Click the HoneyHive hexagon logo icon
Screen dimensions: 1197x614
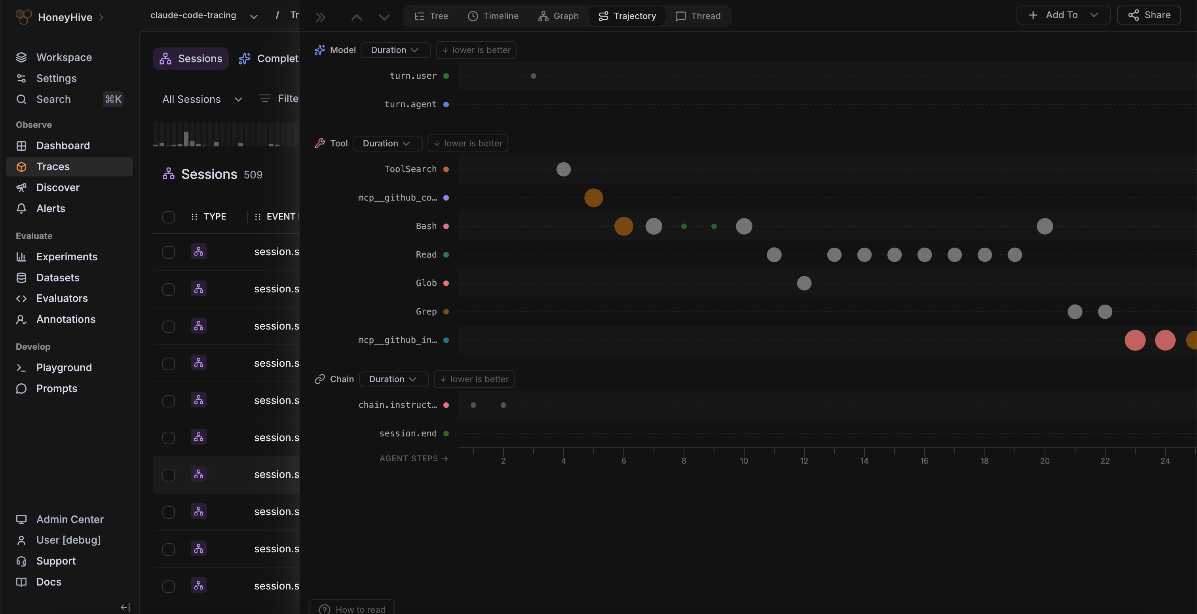(23, 17)
